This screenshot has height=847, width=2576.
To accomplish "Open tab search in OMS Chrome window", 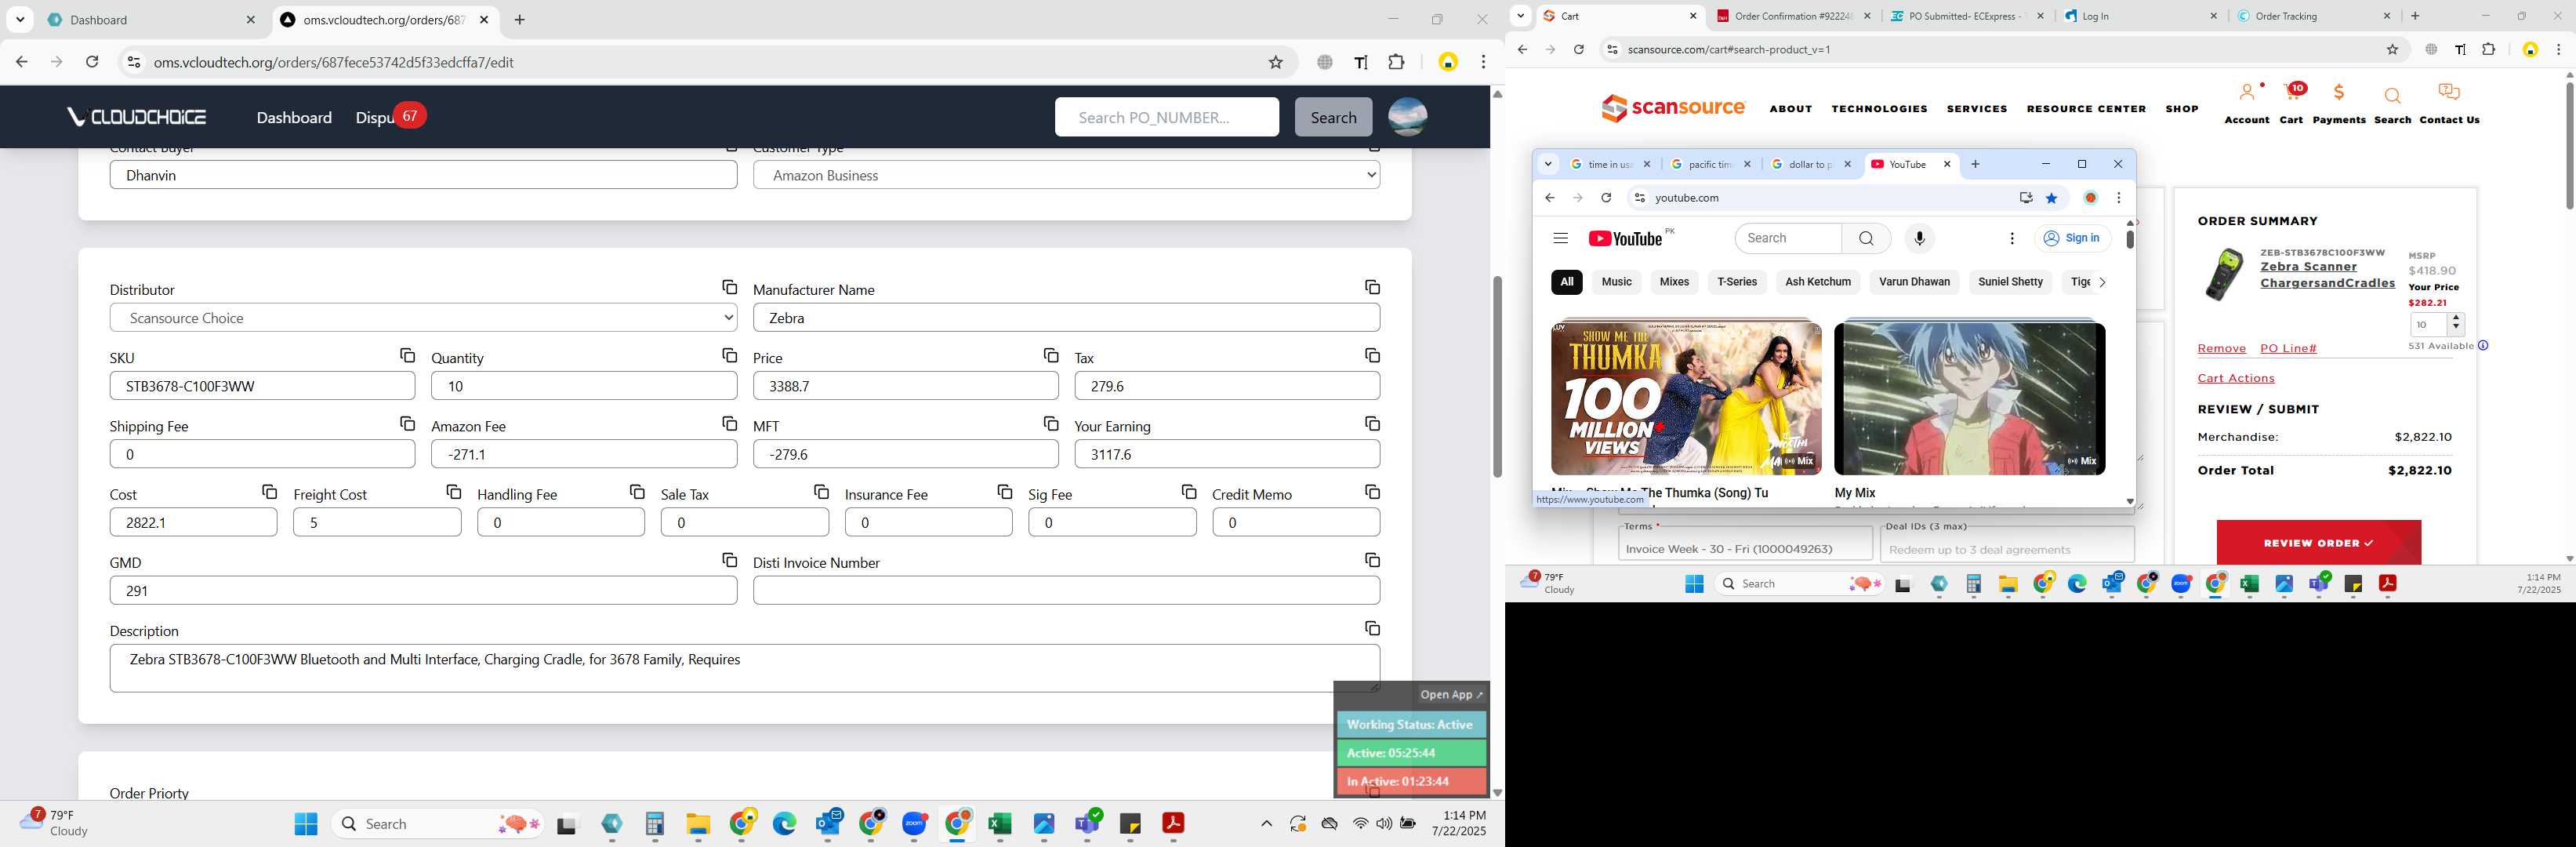I will click(x=20, y=20).
